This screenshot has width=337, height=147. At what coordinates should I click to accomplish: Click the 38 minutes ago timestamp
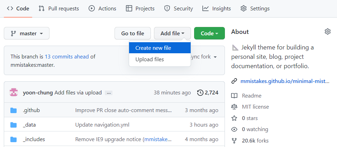[172, 93]
